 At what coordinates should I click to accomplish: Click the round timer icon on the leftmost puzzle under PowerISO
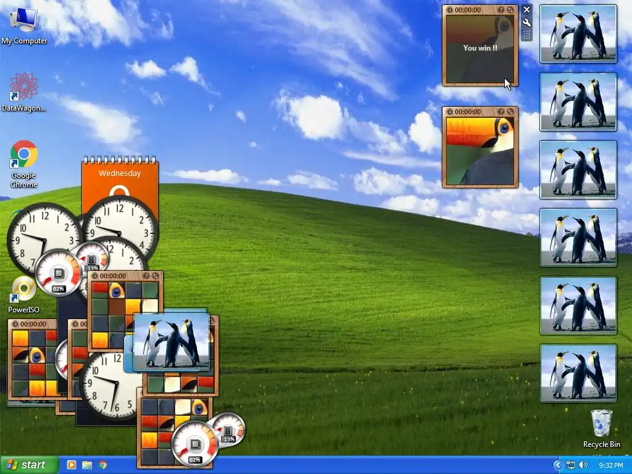point(15,324)
